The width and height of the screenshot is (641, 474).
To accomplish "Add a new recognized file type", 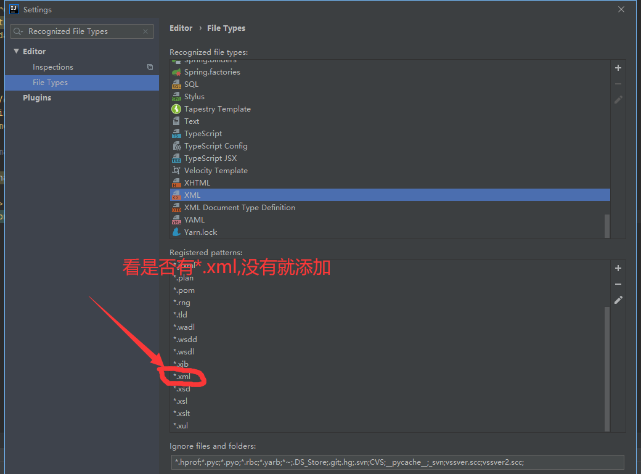I will click(618, 68).
